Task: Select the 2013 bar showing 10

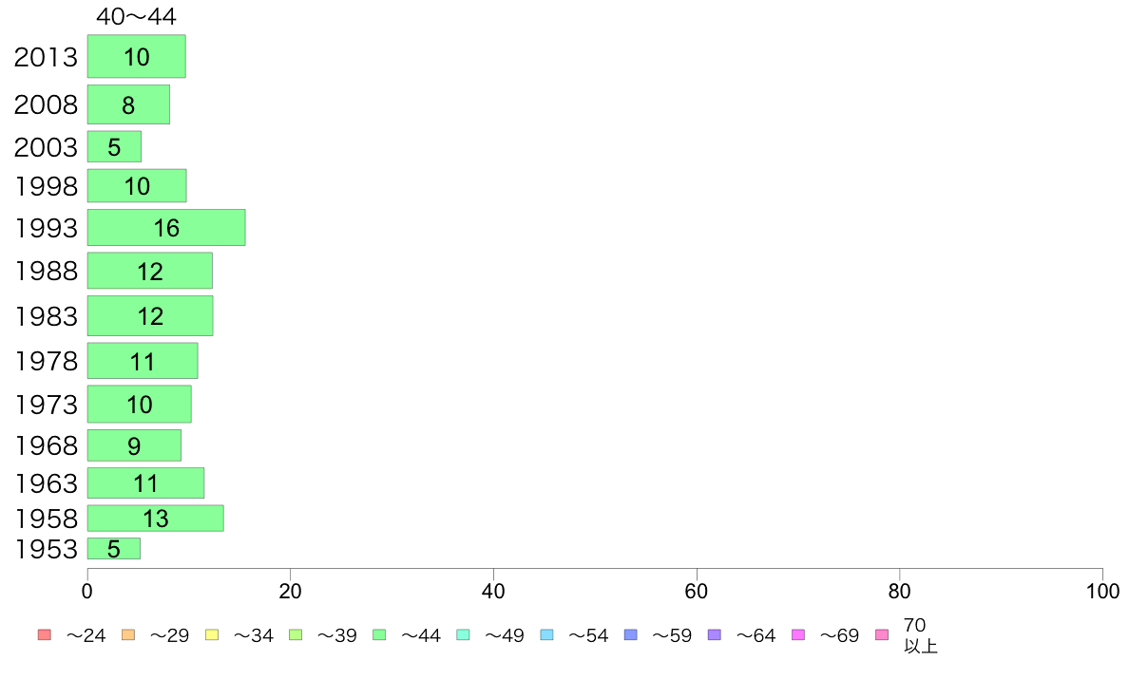Action: click(137, 56)
